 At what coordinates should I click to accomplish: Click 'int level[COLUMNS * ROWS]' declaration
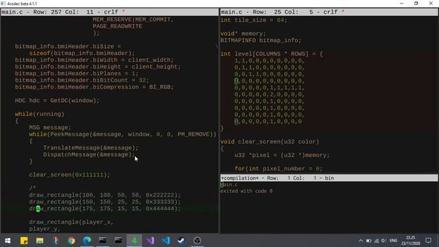click(x=272, y=54)
